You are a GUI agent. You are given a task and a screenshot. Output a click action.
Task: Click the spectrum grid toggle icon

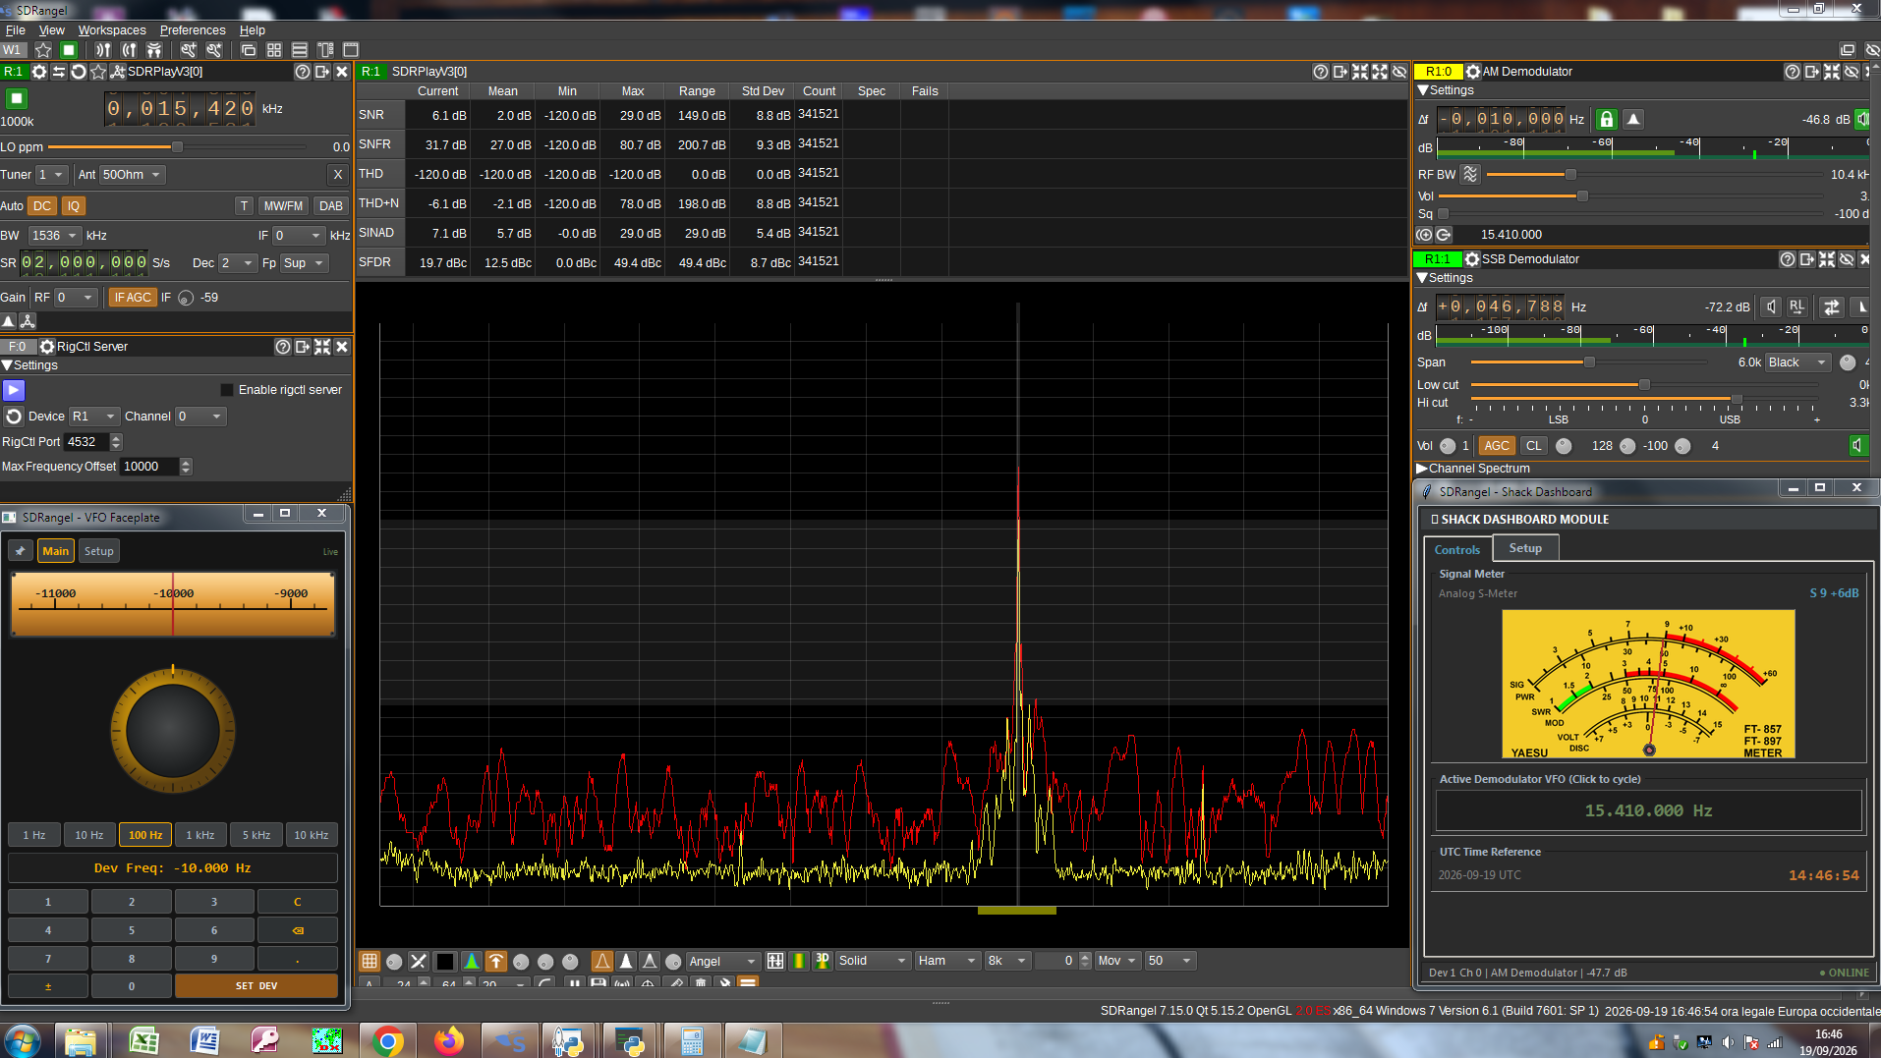click(370, 961)
